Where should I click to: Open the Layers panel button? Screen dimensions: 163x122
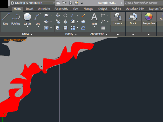118,19
